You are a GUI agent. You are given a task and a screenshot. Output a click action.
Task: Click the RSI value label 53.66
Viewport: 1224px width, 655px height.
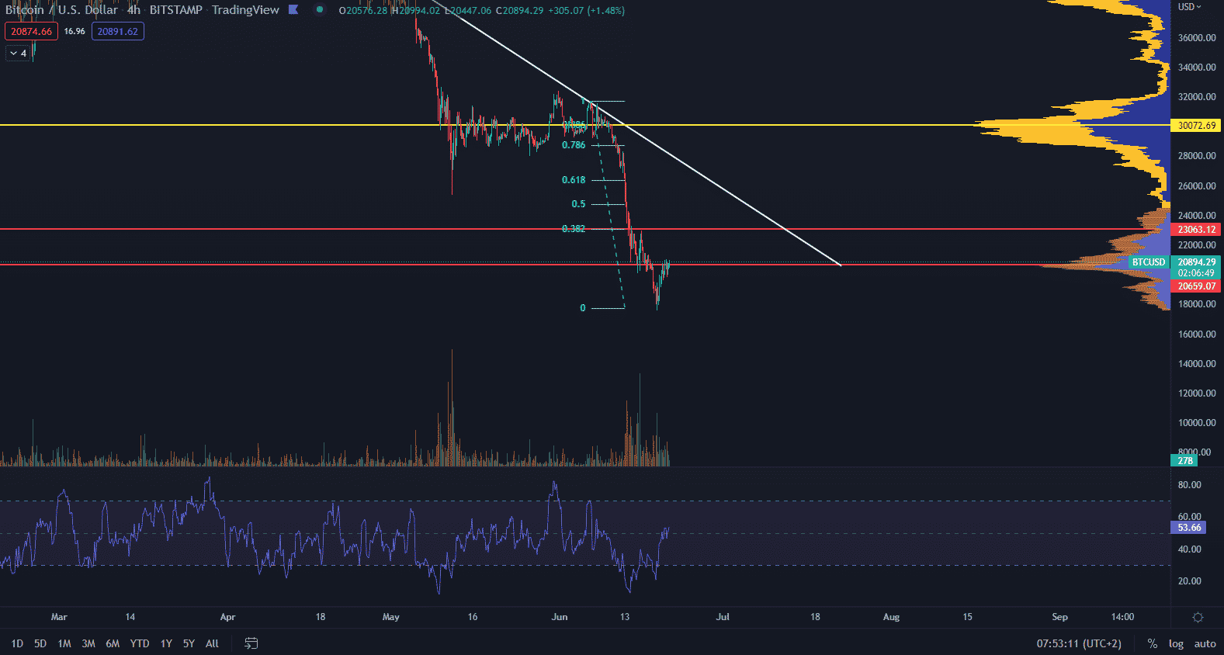click(1188, 528)
